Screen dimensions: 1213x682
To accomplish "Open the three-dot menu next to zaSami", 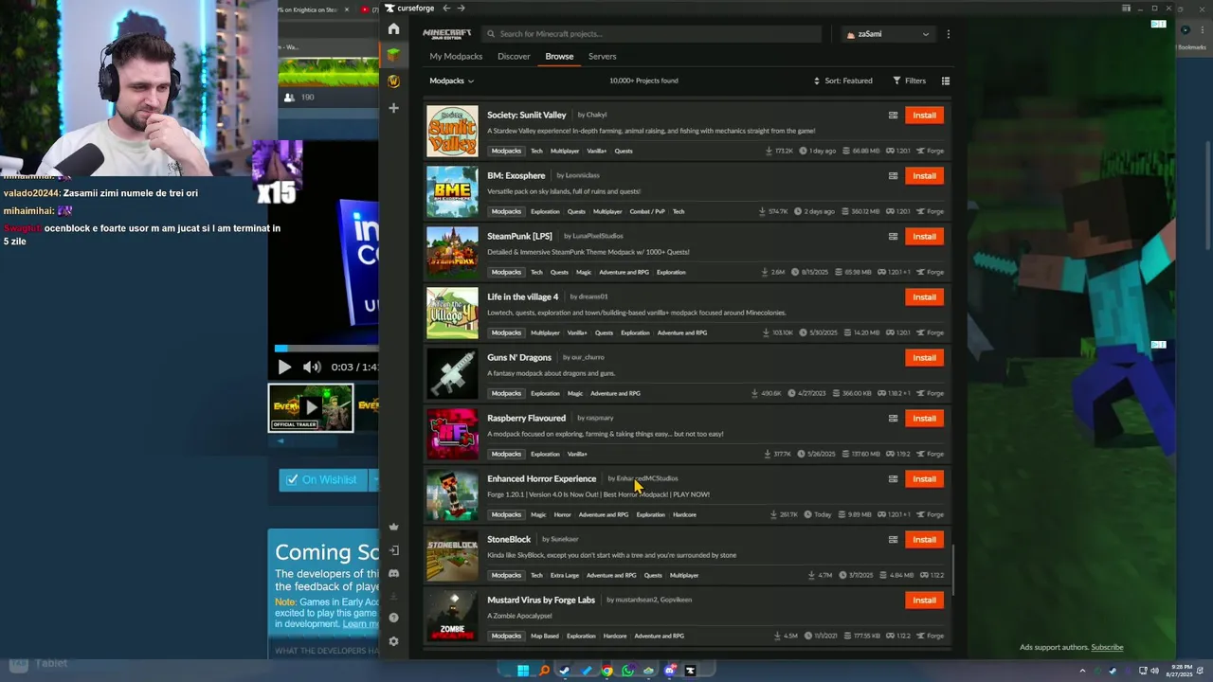I will (x=948, y=34).
